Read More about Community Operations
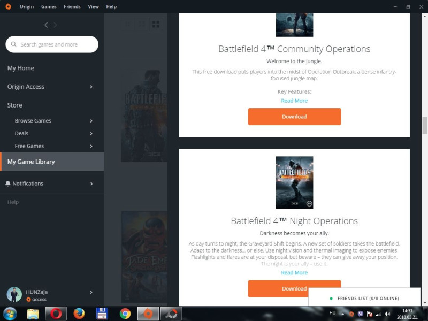428x321 pixels. coord(294,101)
